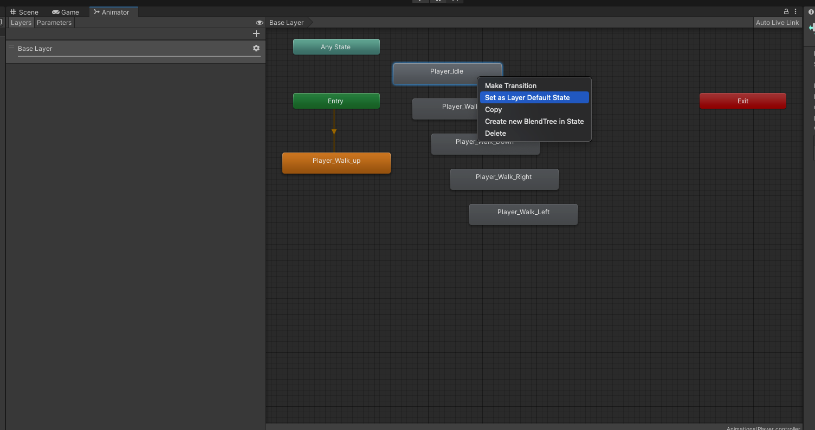Open the Animator panel three-dot menu
Screen dimensions: 815x430
click(795, 11)
